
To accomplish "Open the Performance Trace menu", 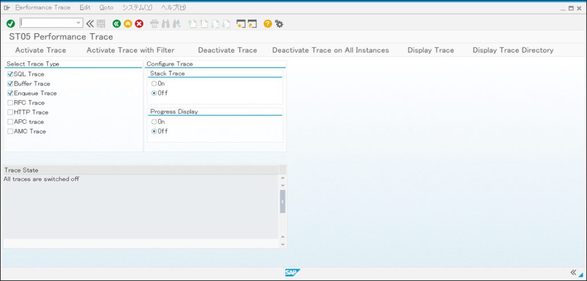I will tap(42, 7).
